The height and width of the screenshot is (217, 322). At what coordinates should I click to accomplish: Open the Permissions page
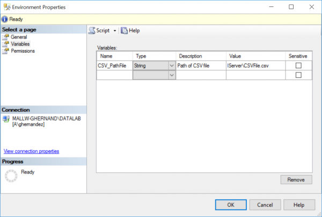(23, 51)
